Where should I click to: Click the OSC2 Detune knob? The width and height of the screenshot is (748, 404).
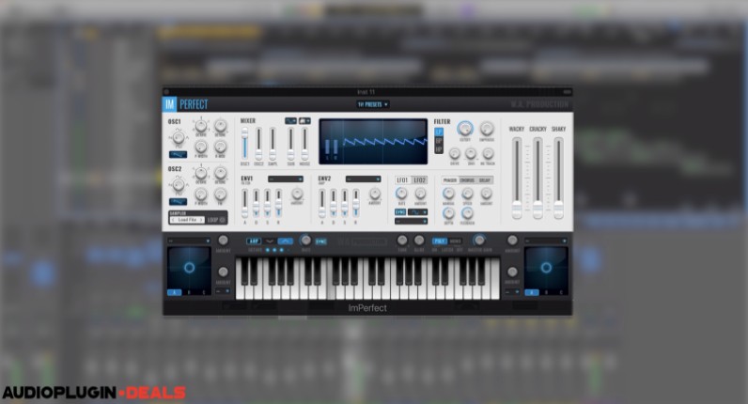[220, 173]
